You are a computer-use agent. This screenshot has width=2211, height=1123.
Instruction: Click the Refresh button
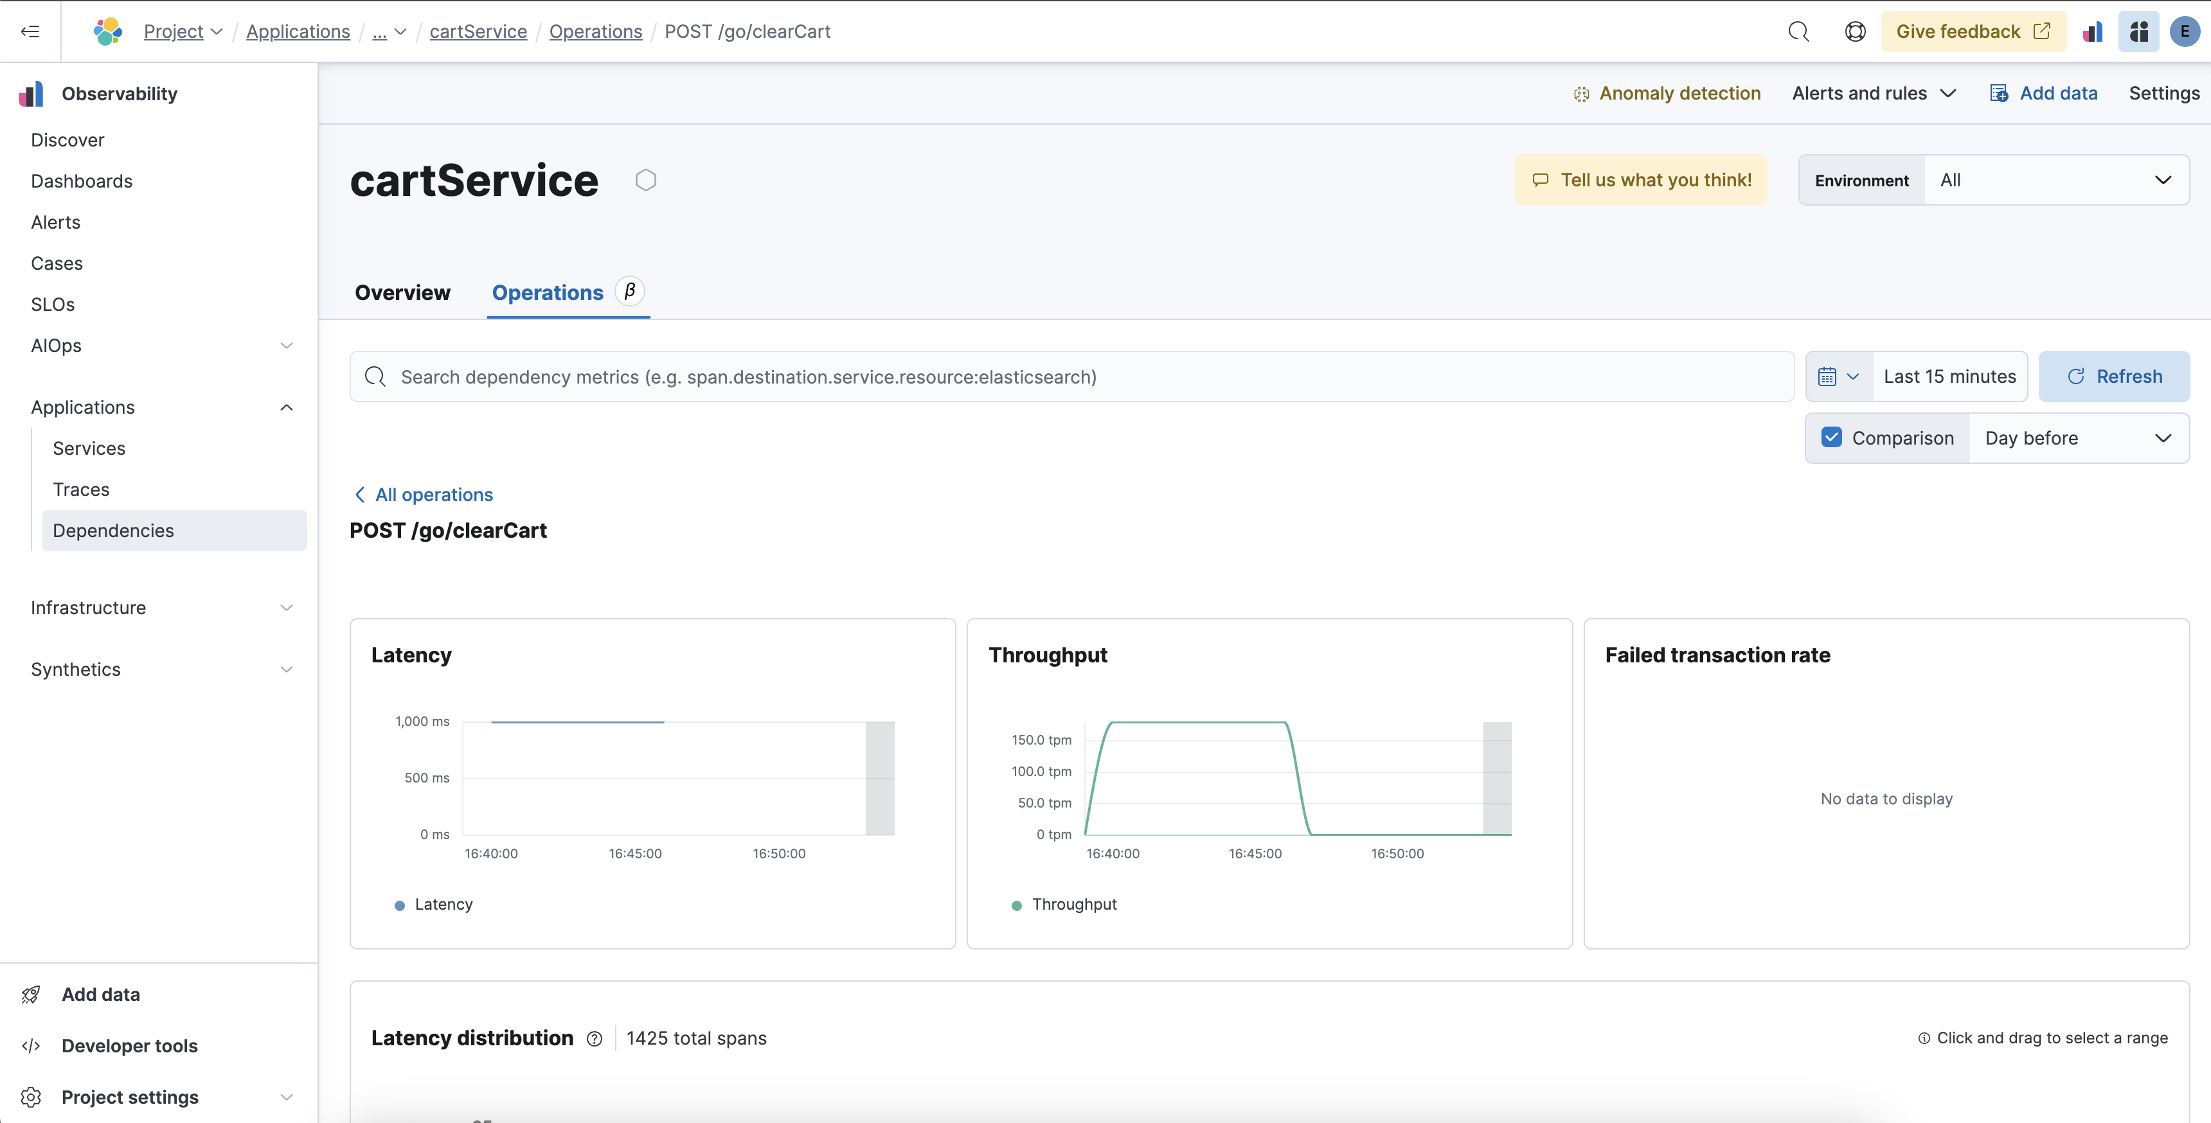pos(2114,376)
